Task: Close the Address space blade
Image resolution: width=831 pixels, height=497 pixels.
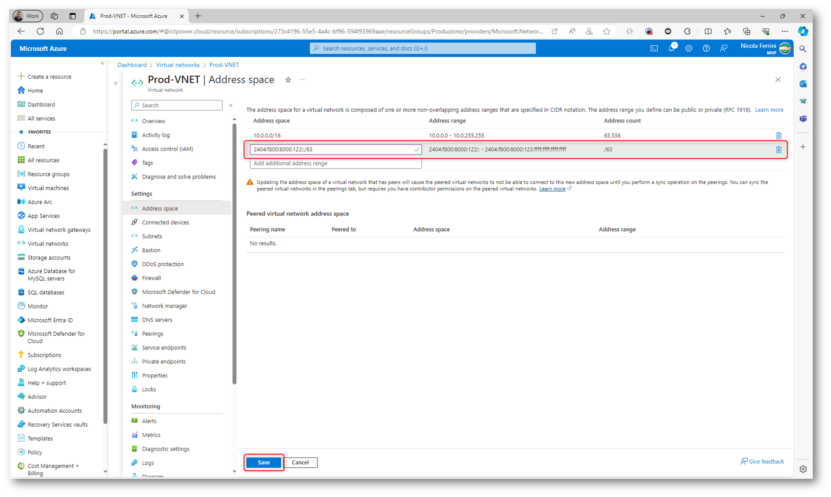Action: (778, 80)
